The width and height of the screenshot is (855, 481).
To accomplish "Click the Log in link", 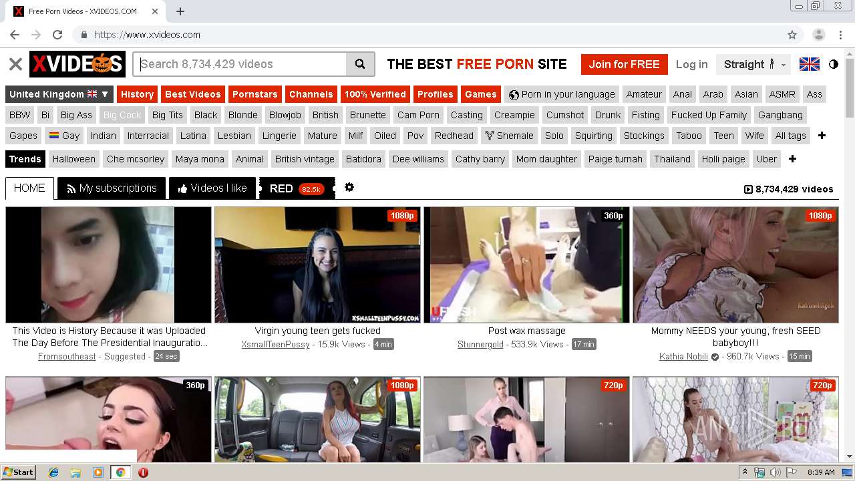I will point(691,64).
